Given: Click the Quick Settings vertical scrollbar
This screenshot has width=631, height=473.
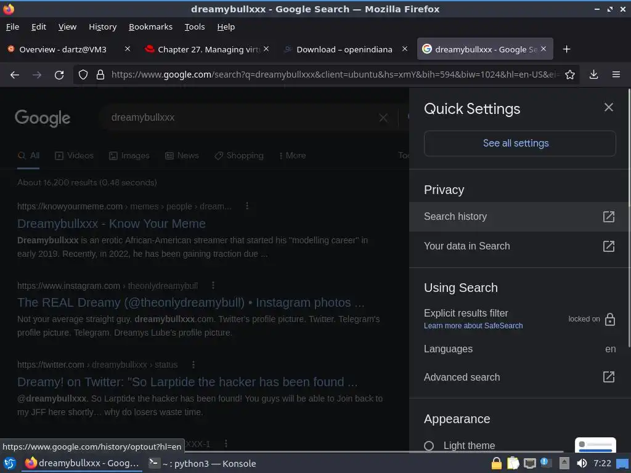Looking at the screenshot, I should 629,219.
